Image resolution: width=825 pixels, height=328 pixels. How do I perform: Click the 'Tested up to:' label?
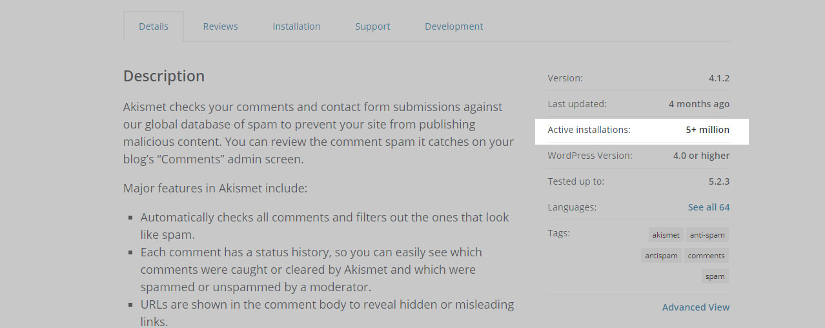coord(576,181)
